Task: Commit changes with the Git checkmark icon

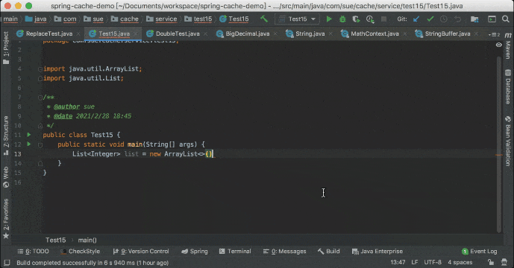Action: tap(430, 19)
